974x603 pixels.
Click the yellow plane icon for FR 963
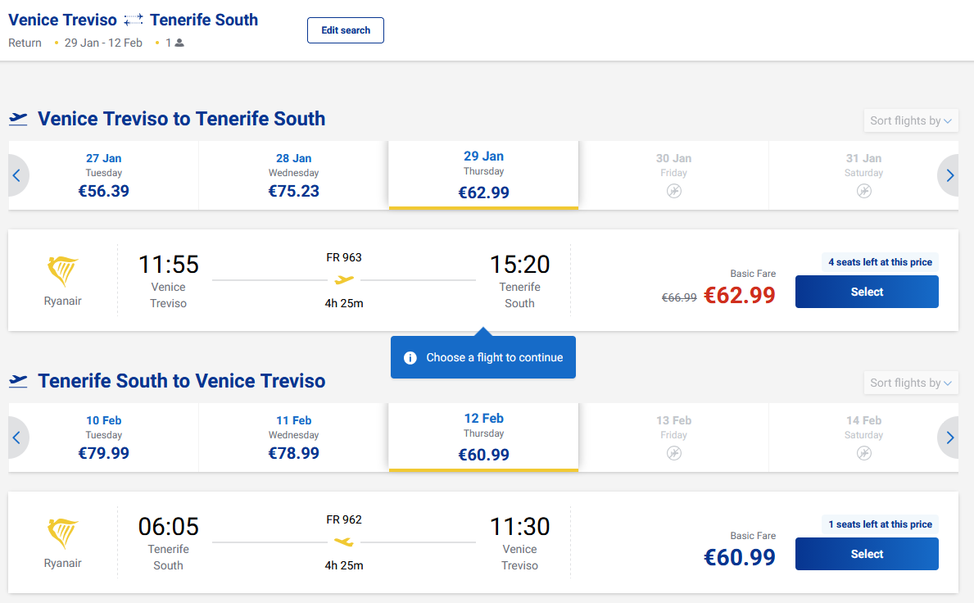click(344, 280)
